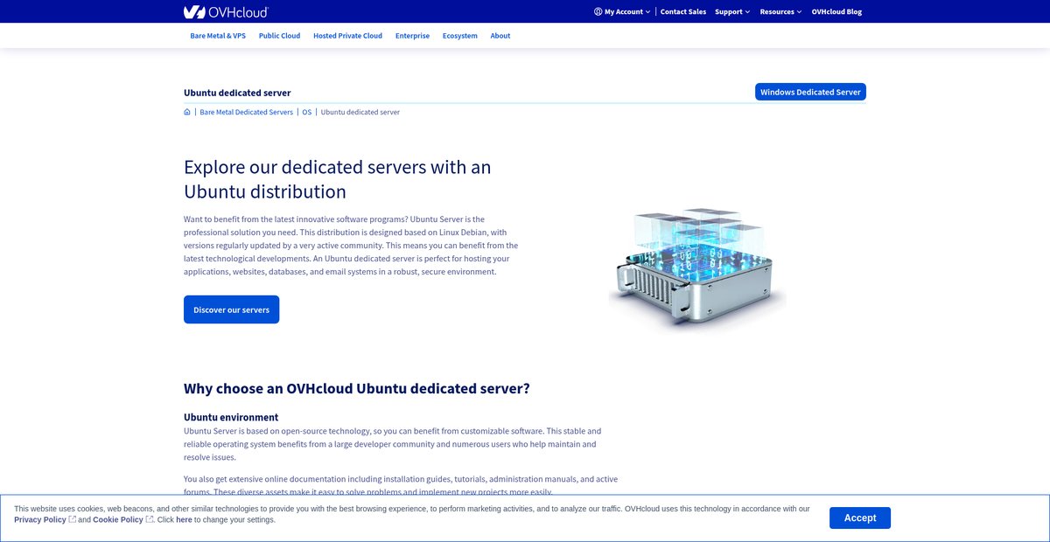
Task: Accept the cookie notice
Action: coord(860,518)
